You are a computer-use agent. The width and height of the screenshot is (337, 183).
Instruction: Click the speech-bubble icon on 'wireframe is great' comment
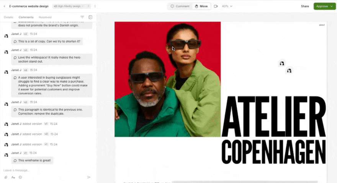15,161
